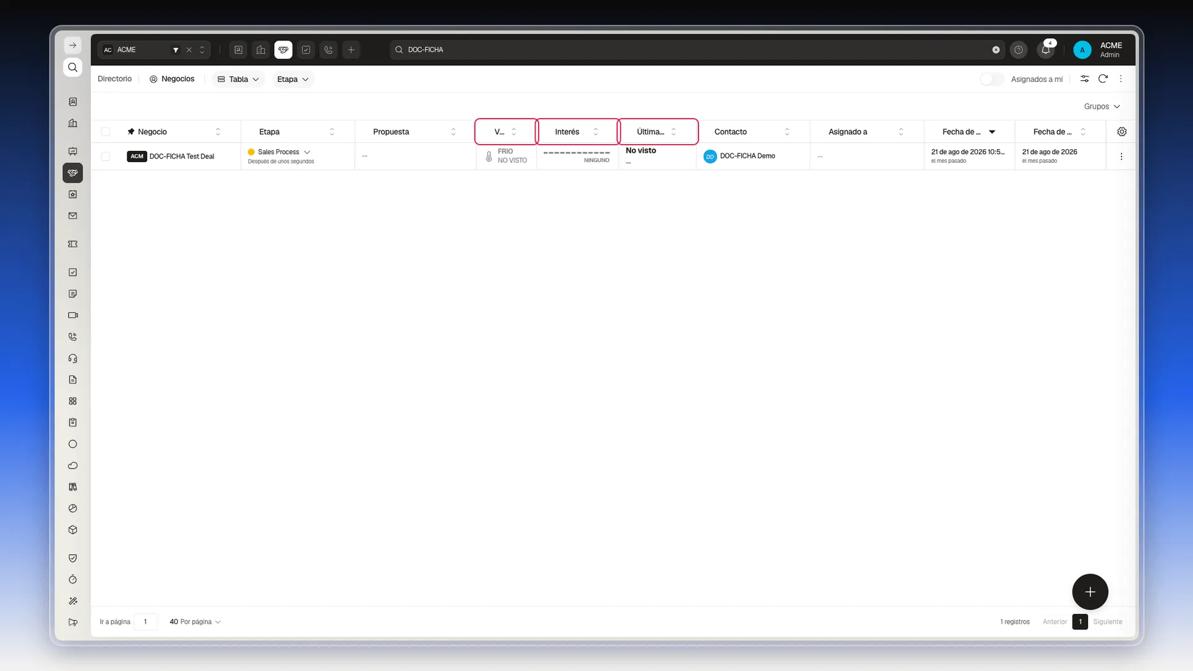
Task: Sort by the Interés column header
Action: click(577, 132)
